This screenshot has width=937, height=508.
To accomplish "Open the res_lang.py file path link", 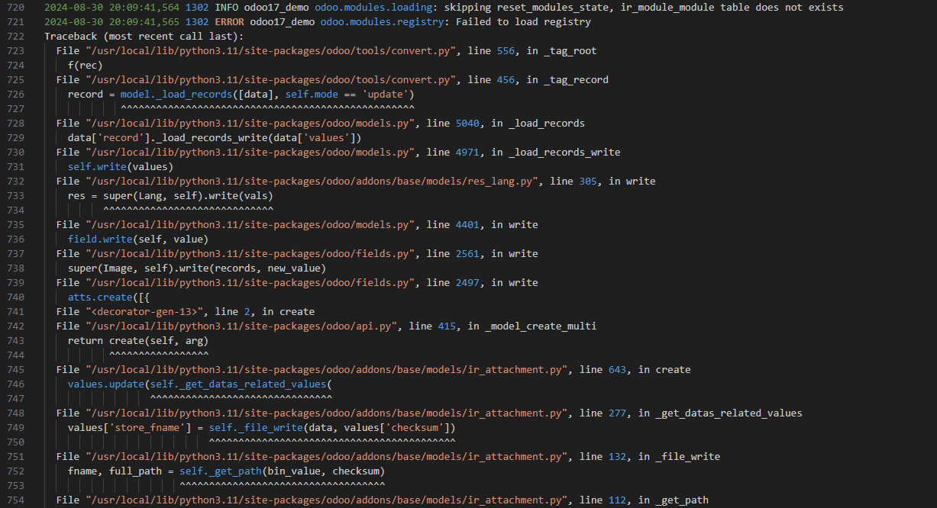I will (312, 182).
